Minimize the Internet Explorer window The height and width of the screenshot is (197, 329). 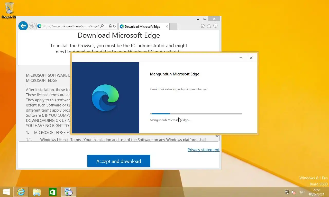tap(198, 19)
